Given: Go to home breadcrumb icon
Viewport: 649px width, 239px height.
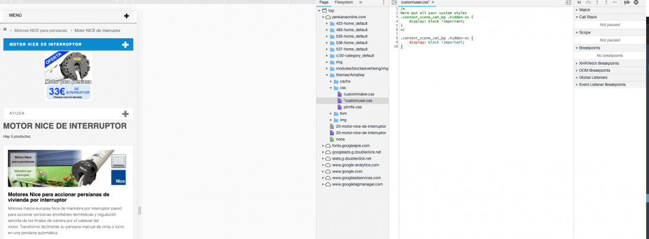Looking at the screenshot, I should pyautogui.click(x=5, y=29).
